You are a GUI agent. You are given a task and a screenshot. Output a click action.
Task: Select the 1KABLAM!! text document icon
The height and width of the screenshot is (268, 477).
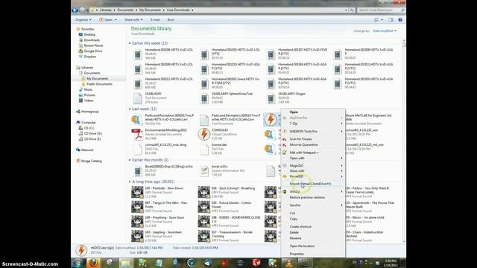(x=137, y=98)
